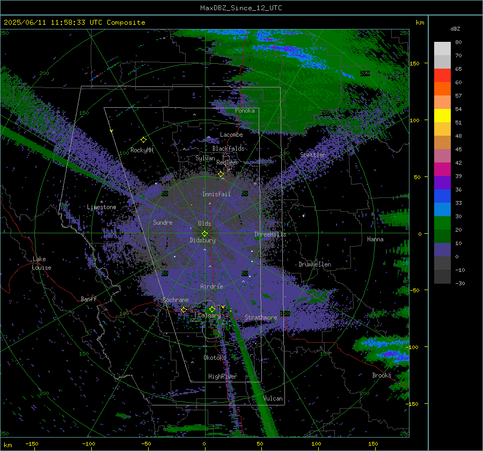Click the MaxDBZ_Since_12_UTC title
This screenshot has width=483, height=451.
241,8
